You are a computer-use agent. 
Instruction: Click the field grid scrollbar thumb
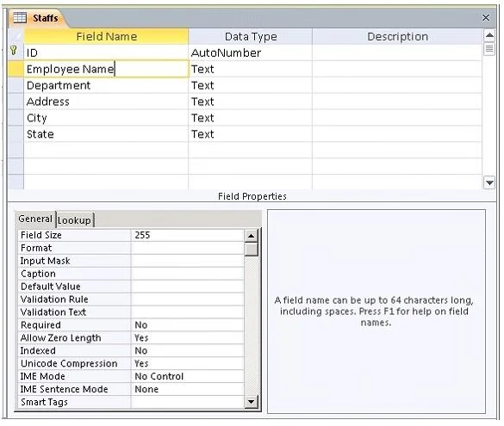click(489, 49)
